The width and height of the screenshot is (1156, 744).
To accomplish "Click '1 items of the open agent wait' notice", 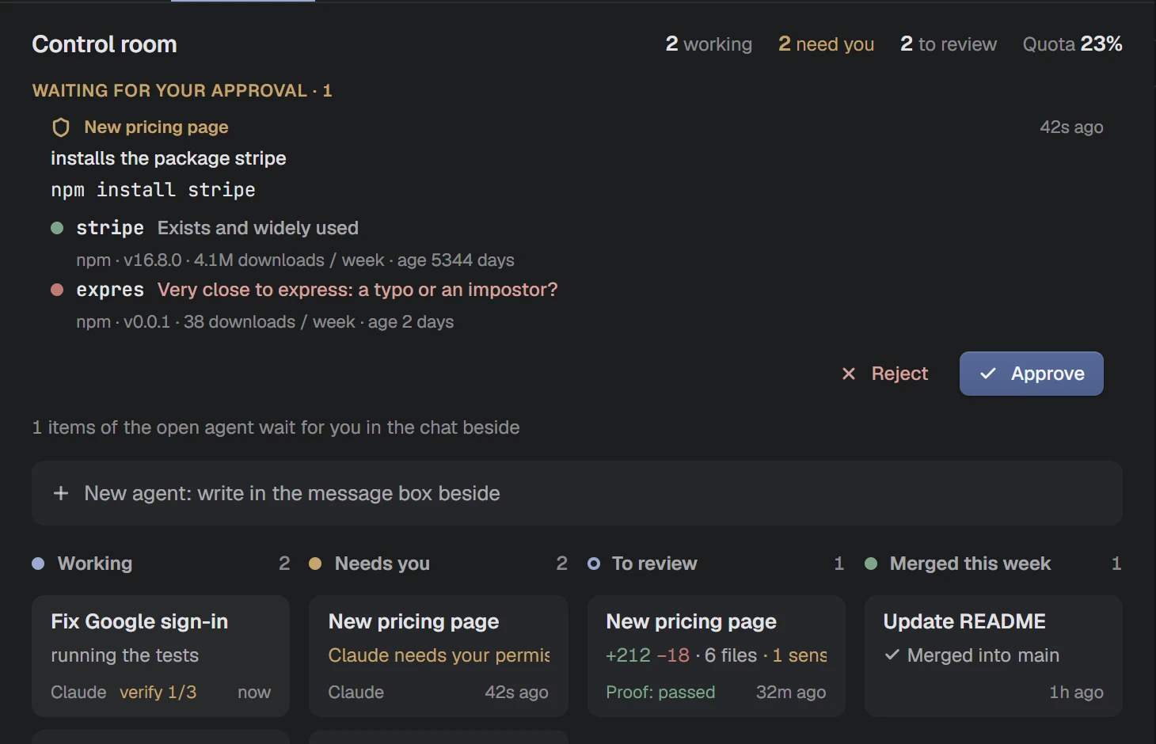I will coord(276,427).
